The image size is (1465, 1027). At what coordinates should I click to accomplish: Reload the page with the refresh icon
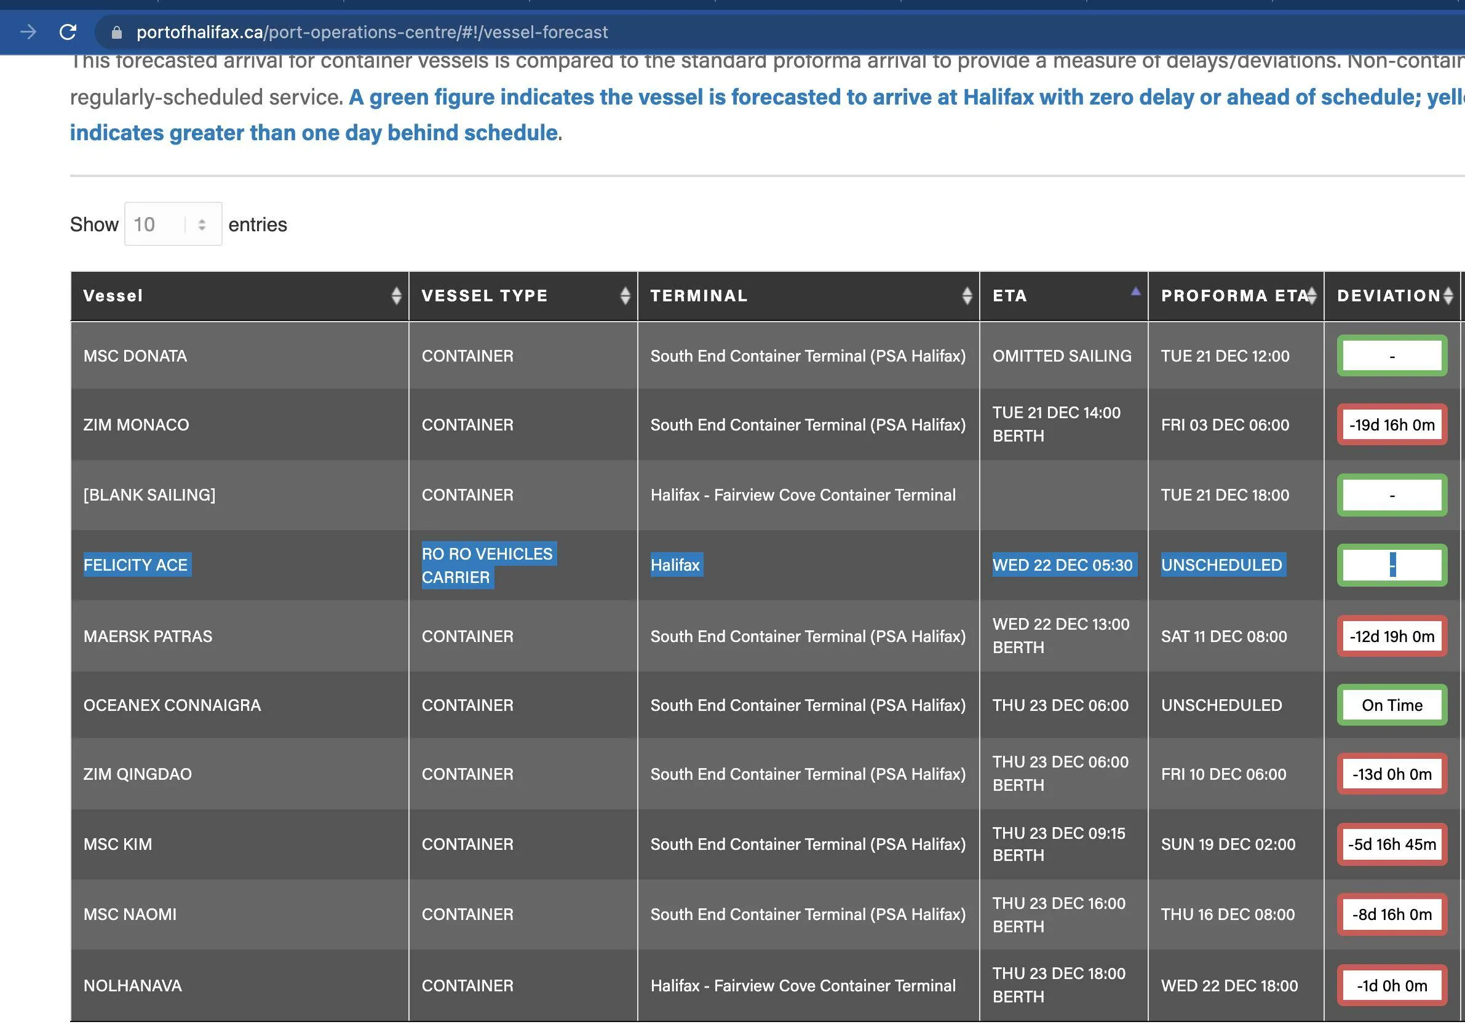click(68, 32)
